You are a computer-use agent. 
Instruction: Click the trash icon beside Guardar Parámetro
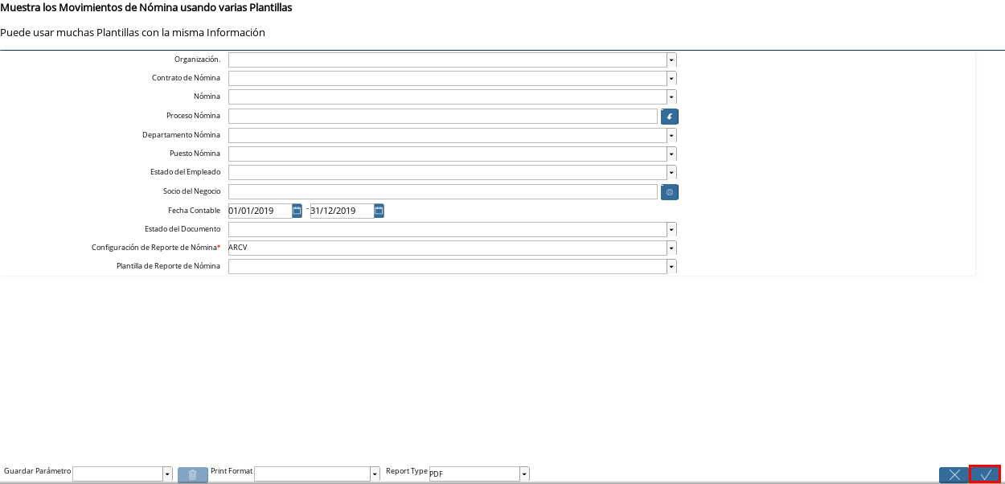pyautogui.click(x=193, y=474)
